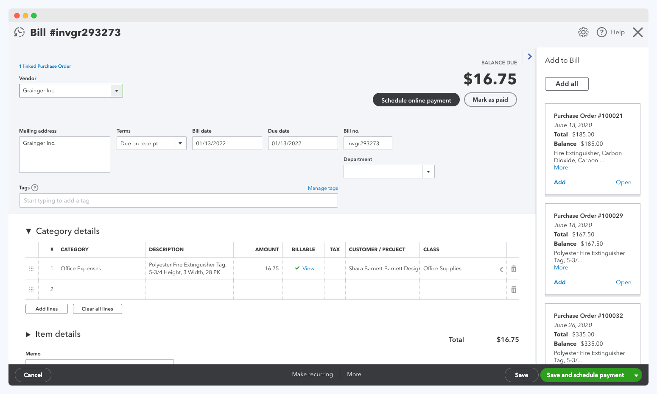Click the Help question mark icon
The width and height of the screenshot is (657, 394).
[601, 32]
